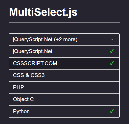Click the CSSSCRIPT.COM label text

tap(35, 63)
